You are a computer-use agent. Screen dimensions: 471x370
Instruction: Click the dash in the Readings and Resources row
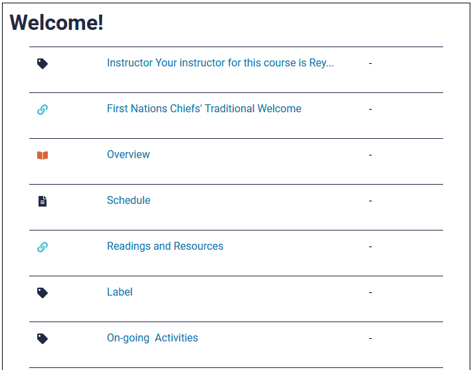coord(371,246)
